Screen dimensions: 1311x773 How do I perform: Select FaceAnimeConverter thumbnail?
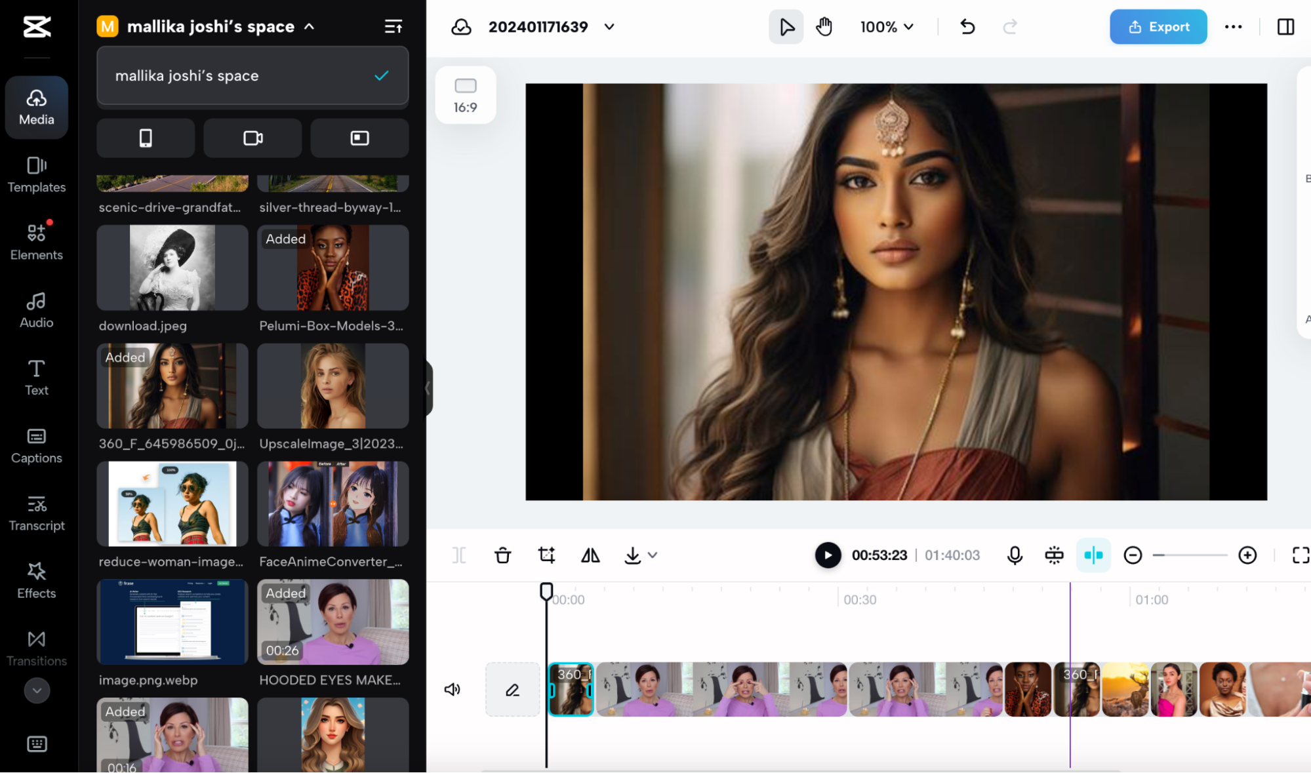(x=333, y=504)
